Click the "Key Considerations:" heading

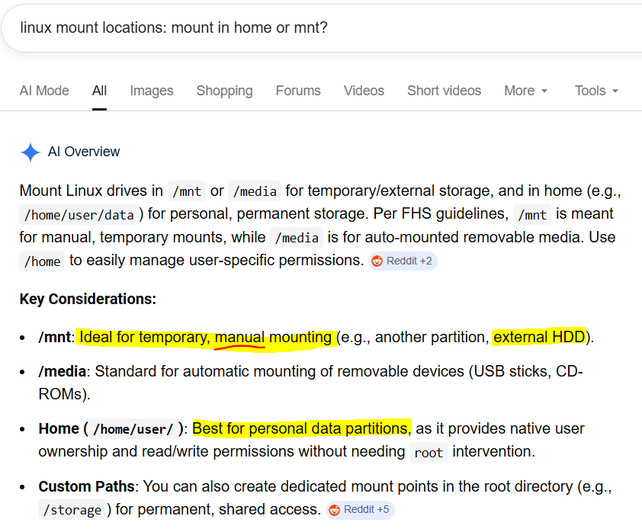88,300
